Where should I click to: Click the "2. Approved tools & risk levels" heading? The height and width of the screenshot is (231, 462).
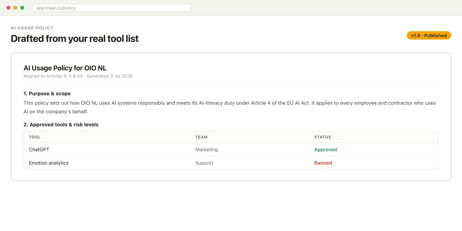[61, 125]
